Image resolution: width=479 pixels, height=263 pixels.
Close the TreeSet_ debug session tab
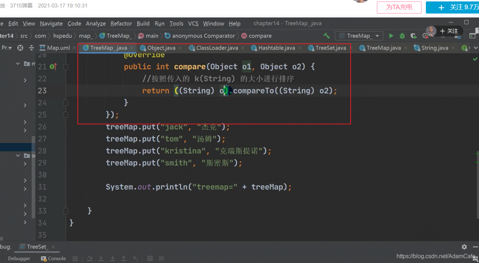[53, 247]
